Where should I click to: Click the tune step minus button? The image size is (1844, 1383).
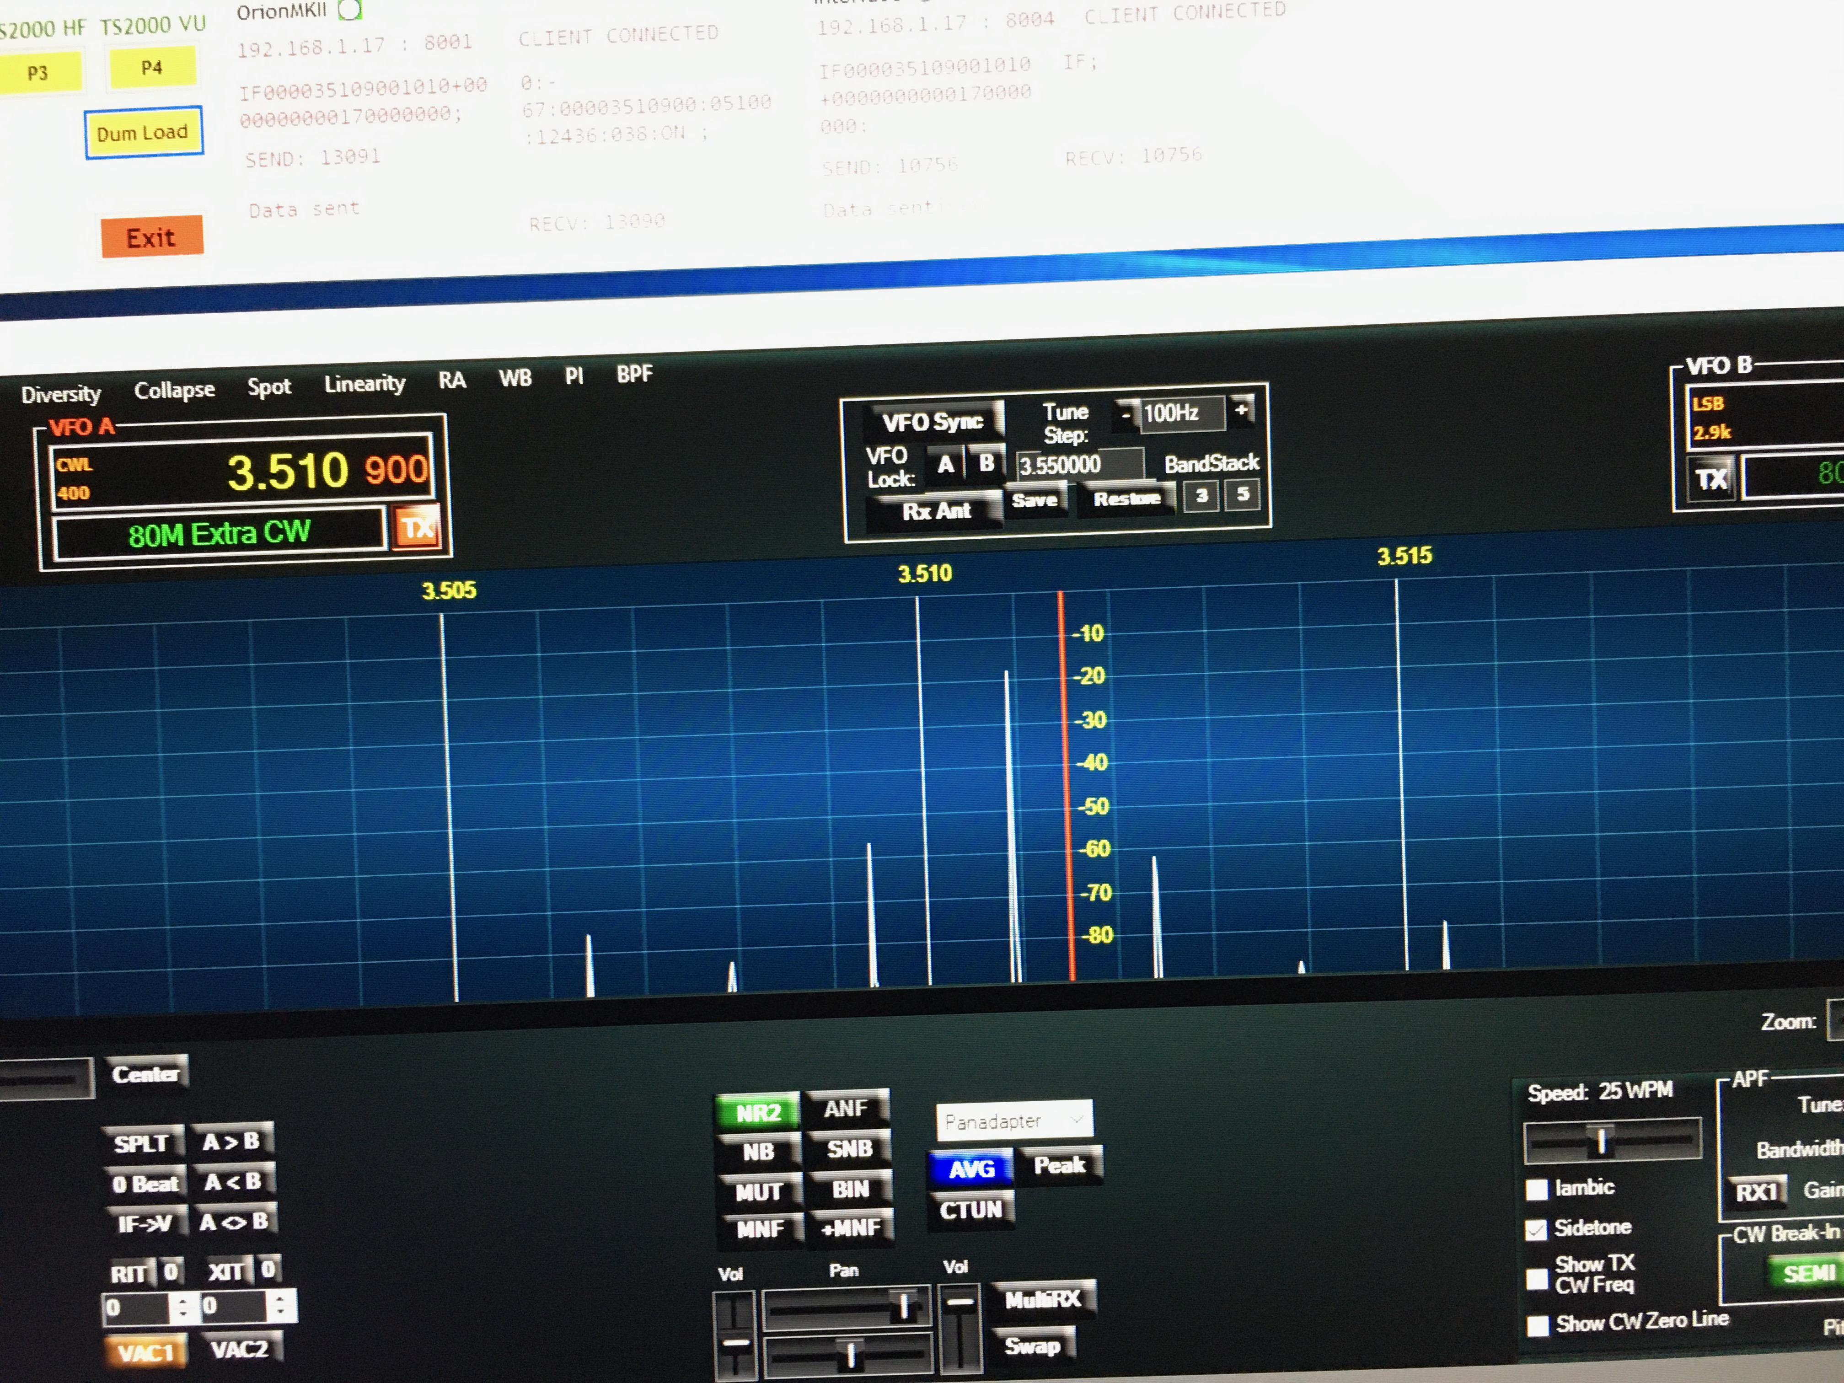[1126, 413]
